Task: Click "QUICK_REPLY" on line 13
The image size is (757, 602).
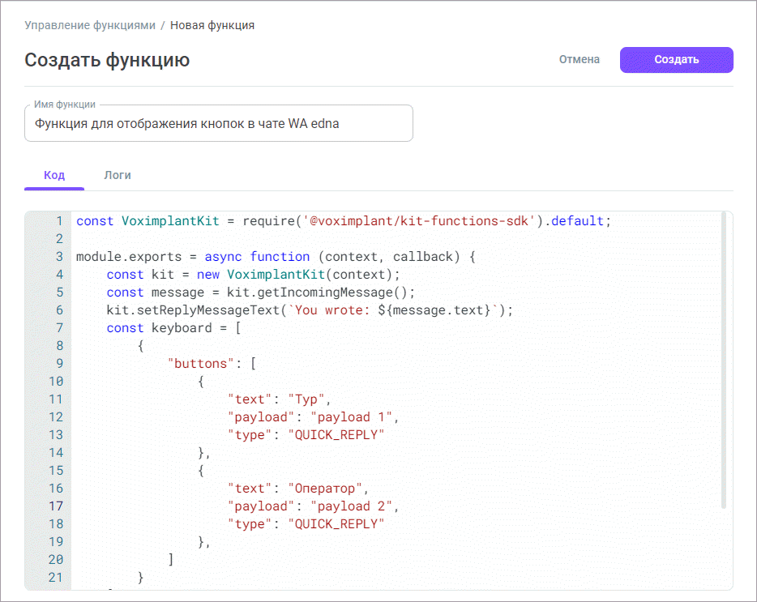Action: (x=336, y=435)
